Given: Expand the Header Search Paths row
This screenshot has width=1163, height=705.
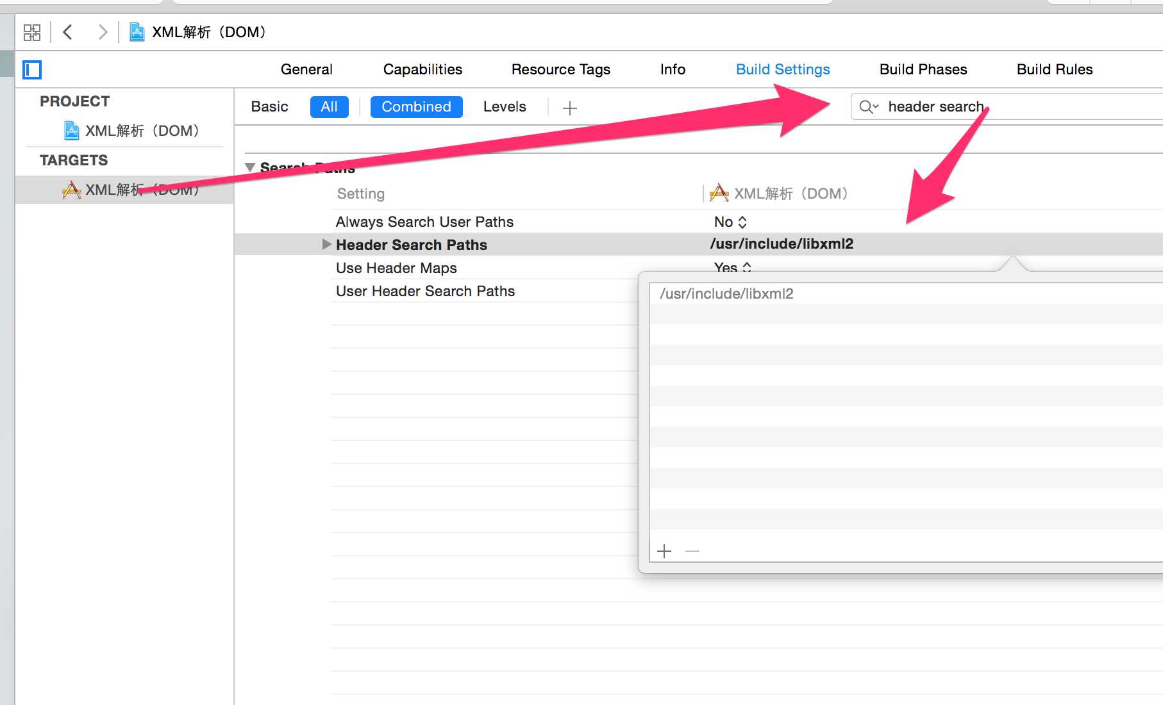Looking at the screenshot, I should [326, 244].
